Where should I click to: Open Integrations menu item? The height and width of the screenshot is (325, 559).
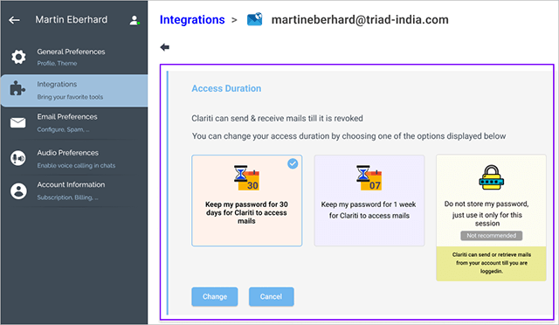tap(74, 91)
